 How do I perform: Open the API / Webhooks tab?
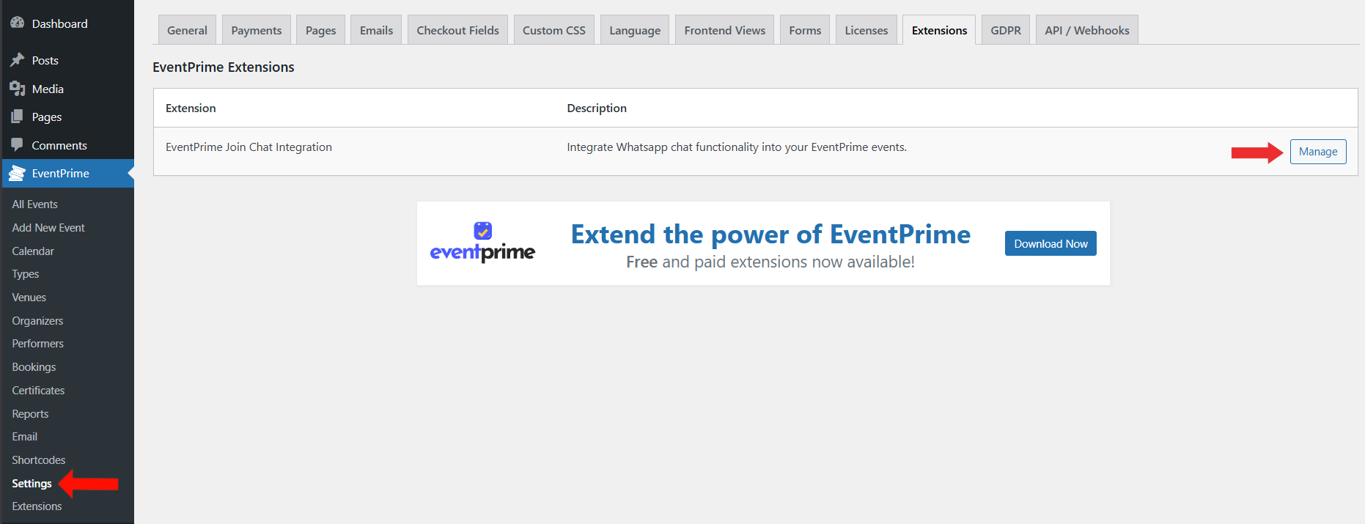tap(1086, 30)
